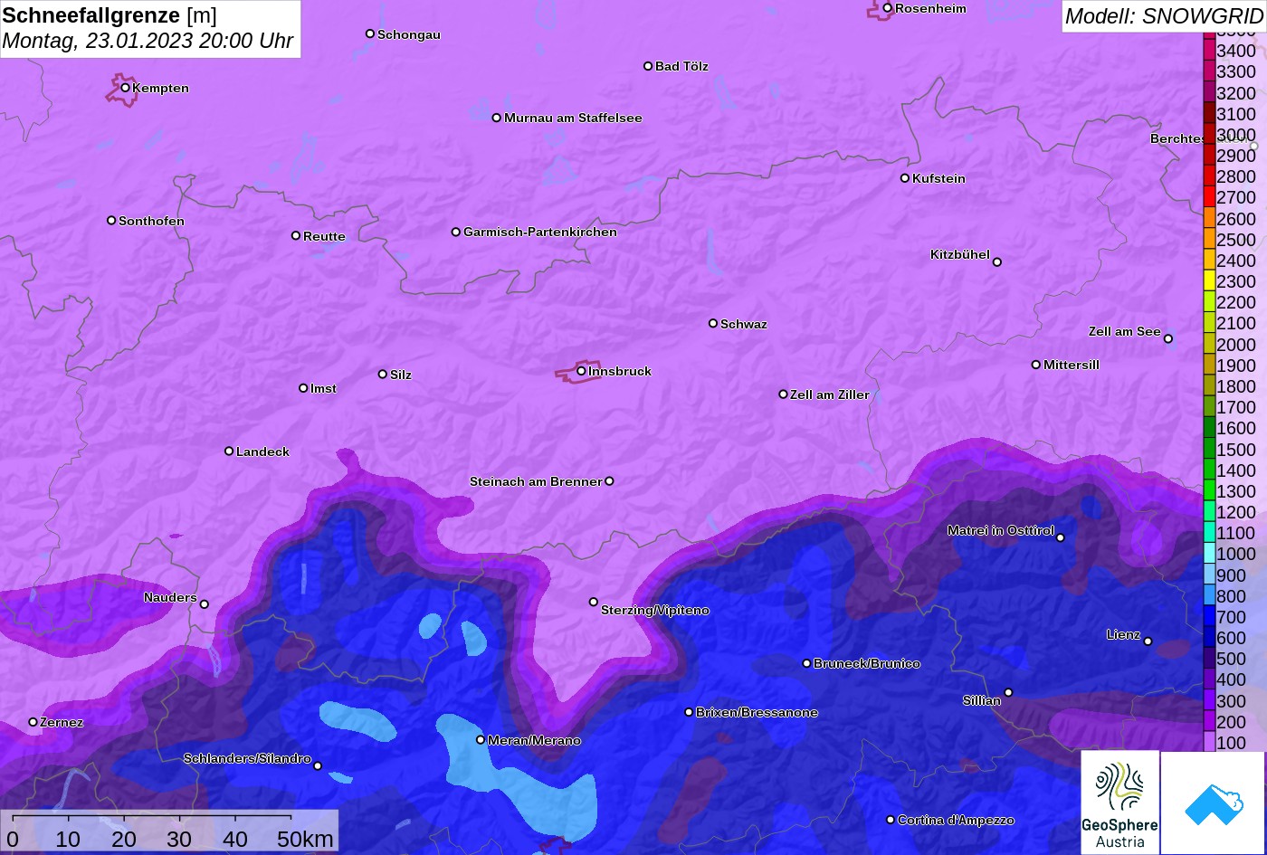
Task: Click the Silz location dot
Action: [x=383, y=374]
